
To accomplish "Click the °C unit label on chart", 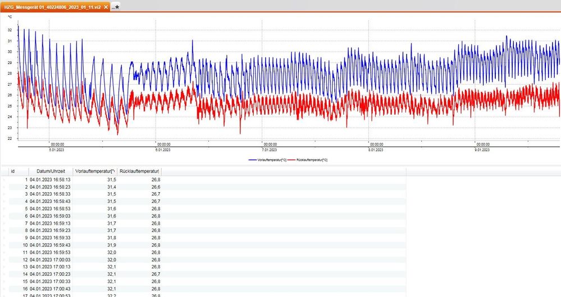I will (10, 17).
